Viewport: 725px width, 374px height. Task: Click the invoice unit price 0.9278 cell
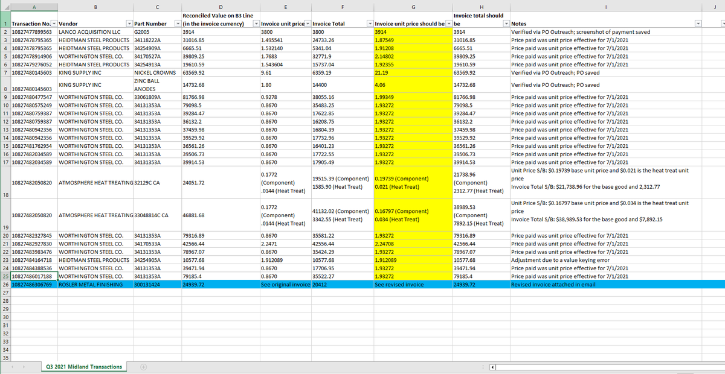coord(285,97)
